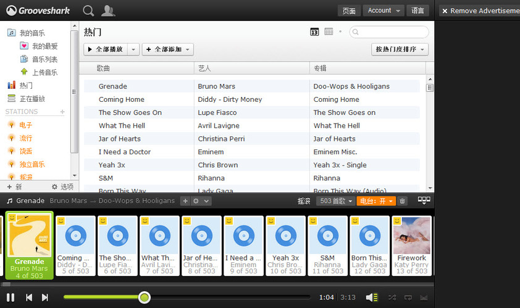The width and height of the screenshot is (520, 308).
Task: Start the Pop station (流行)
Action: 20,138
